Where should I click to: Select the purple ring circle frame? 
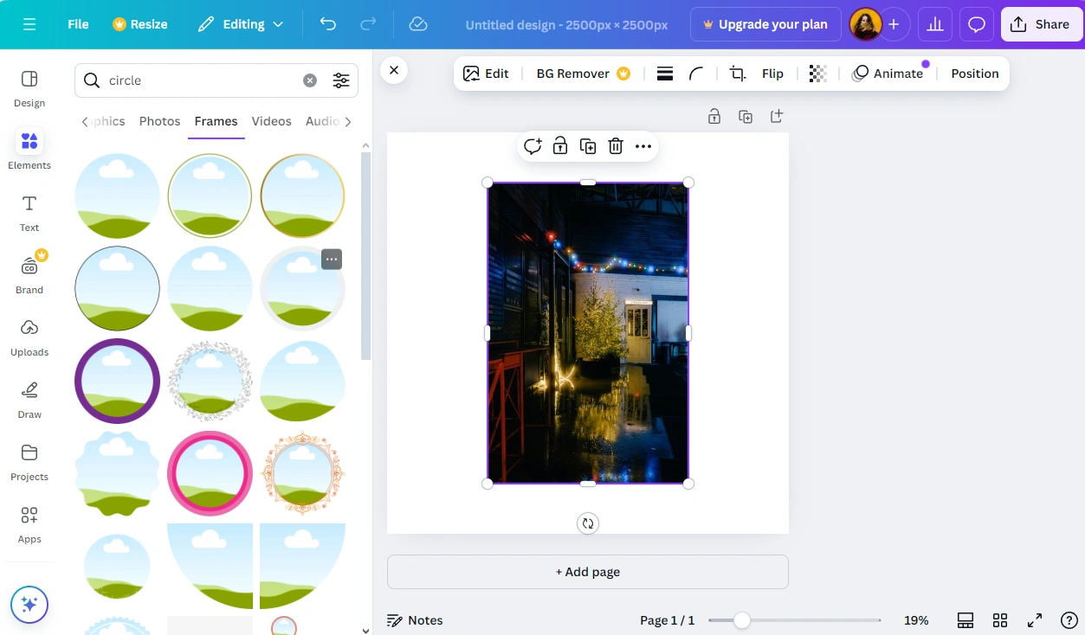point(117,381)
